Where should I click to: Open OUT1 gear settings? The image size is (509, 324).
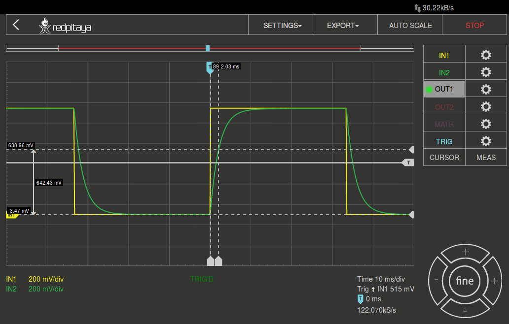(486, 90)
